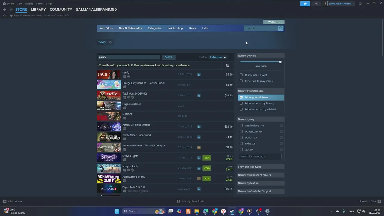
Task: Collapse the Narrow by preferences header
Action: pyautogui.click(x=261, y=91)
